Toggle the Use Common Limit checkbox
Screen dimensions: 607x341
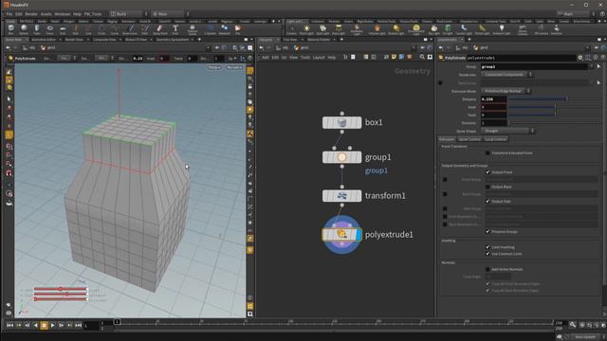click(487, 254)
